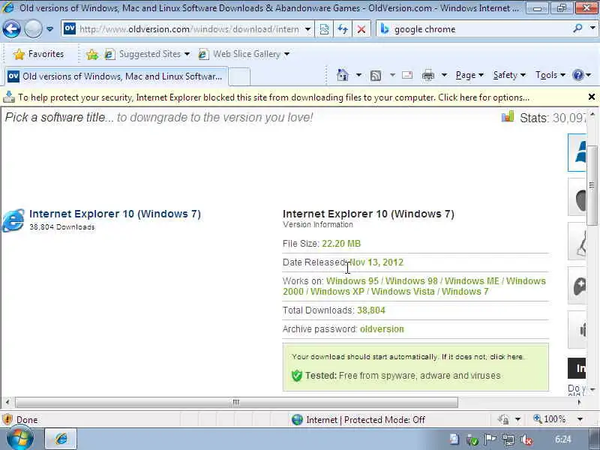Expand the Home button dropdown arrow
This screenshot has width=600, height=450.
[358, 75]
